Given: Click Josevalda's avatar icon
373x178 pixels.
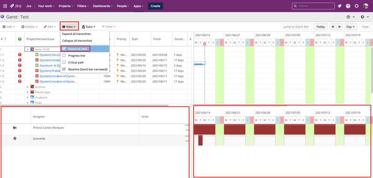Looking at the screenshot, I should click(15, 138).
